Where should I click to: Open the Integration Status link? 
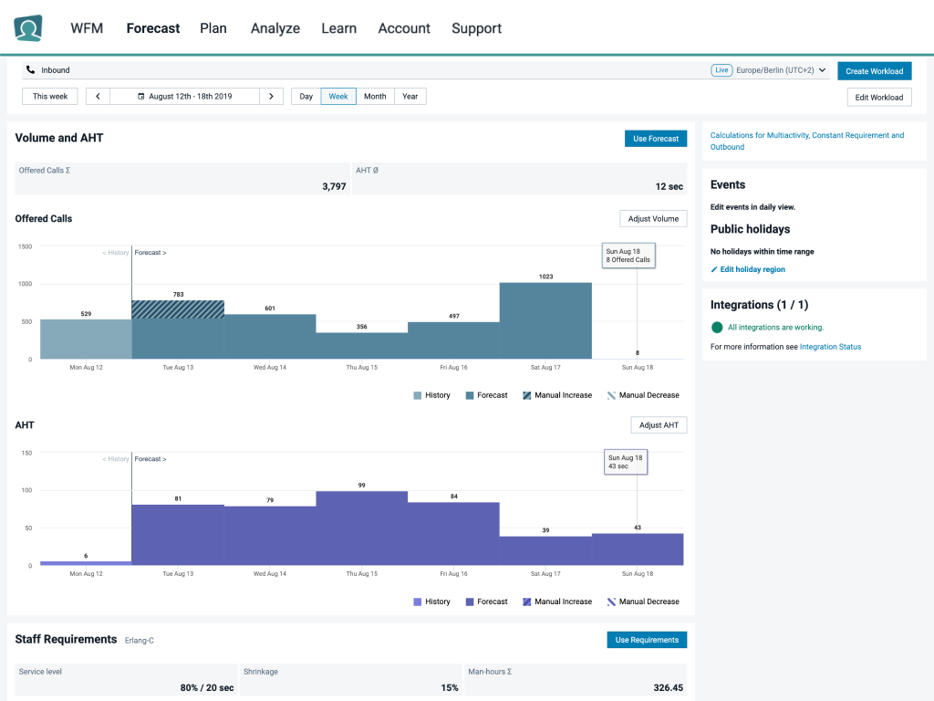click(830, 346)
